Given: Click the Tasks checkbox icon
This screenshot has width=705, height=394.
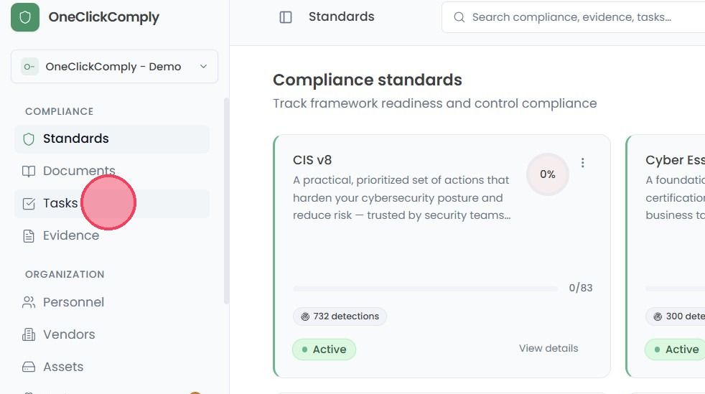Looking at the screenshot, I should point(29,204).
